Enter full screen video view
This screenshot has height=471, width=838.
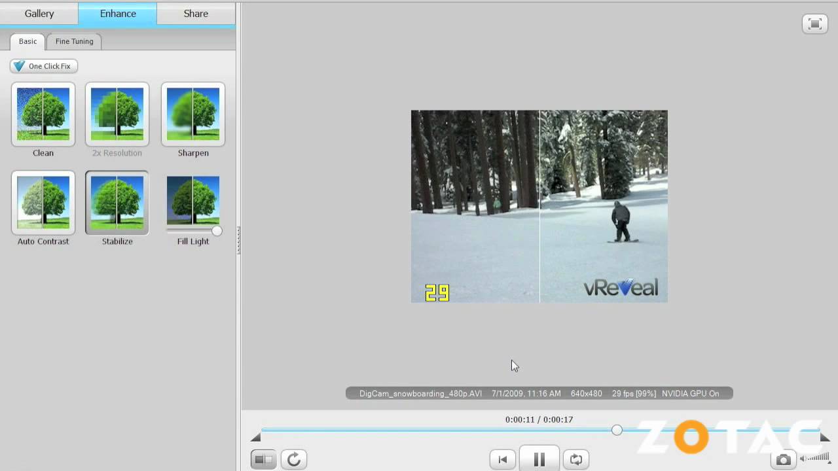815,24
